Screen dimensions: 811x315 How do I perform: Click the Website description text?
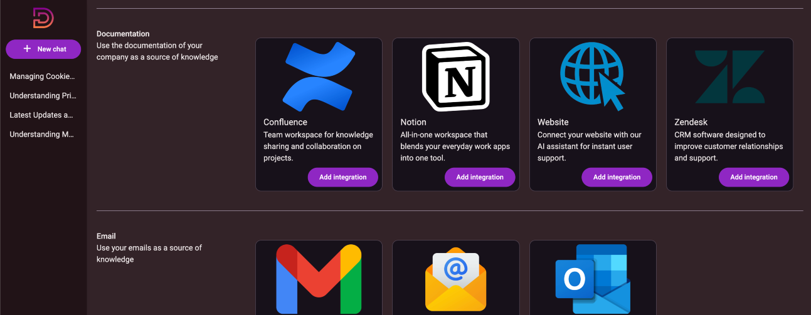pos(590,147)
